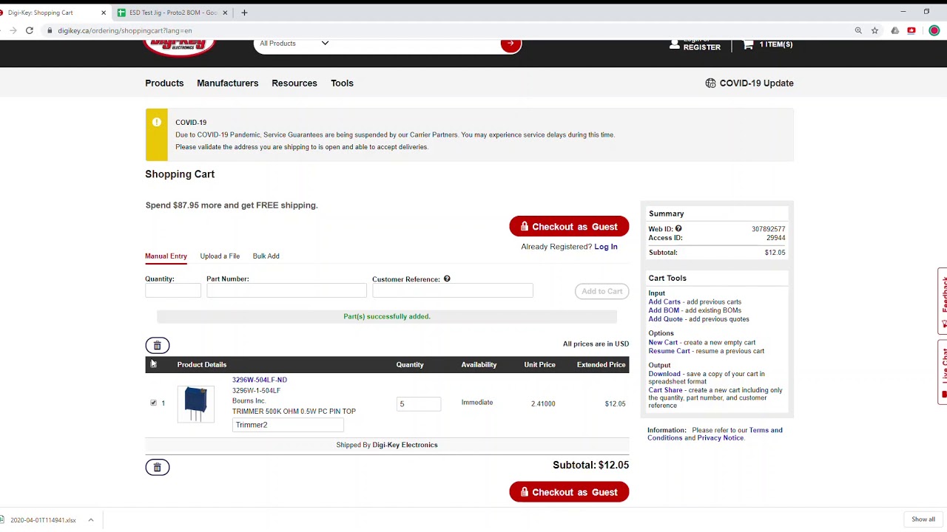Open the downloaded 2020-04-01 xlsx file
947x532 pixels.
coord(43,520)
